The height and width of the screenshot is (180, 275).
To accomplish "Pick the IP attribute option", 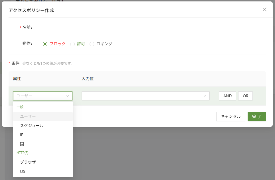I will pos(22,135).
